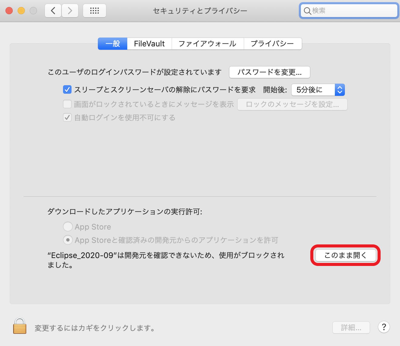Click the 詳細... button
This screenshot has width=400, height=346.
click(x=351, y=328)
